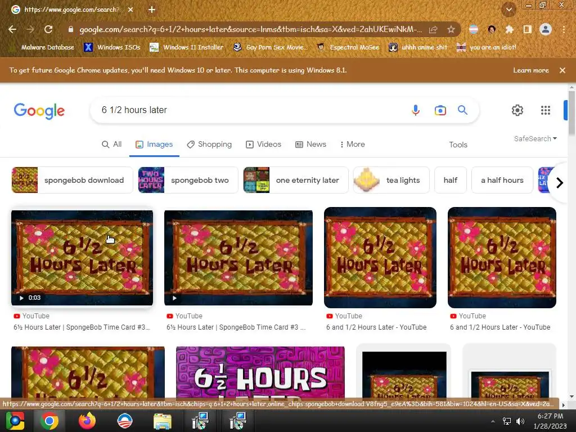Switch to the Shopping tab
Screen dimensions: 576x432
pos(209,145)
